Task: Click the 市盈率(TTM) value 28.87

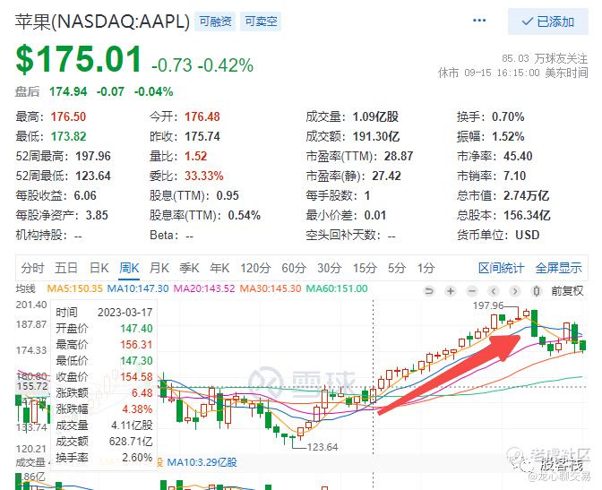Action: point(399,156)
